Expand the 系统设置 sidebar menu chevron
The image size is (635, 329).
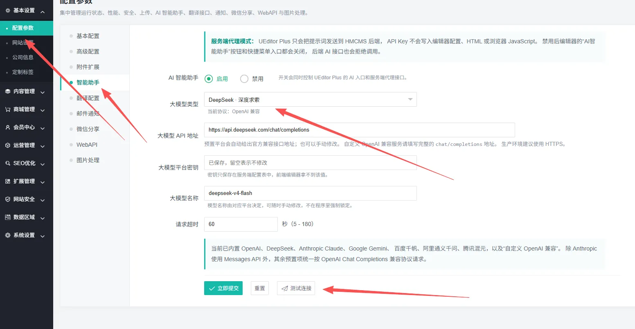click(x=43, y=236)
